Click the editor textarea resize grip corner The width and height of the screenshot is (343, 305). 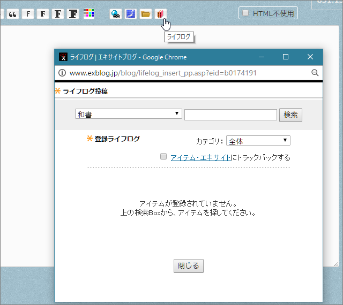pyautogui.click(x=336, y=264)
